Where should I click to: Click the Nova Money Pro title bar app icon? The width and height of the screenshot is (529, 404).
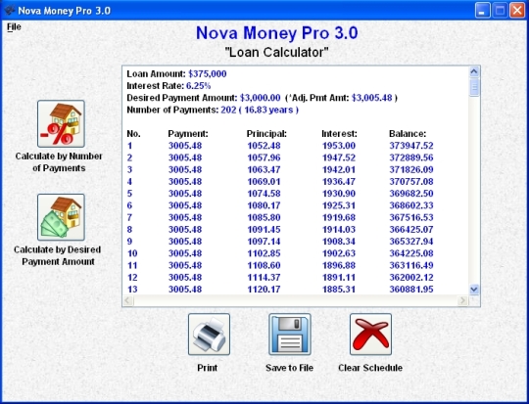pyautogui.click(x=9, y=11)
